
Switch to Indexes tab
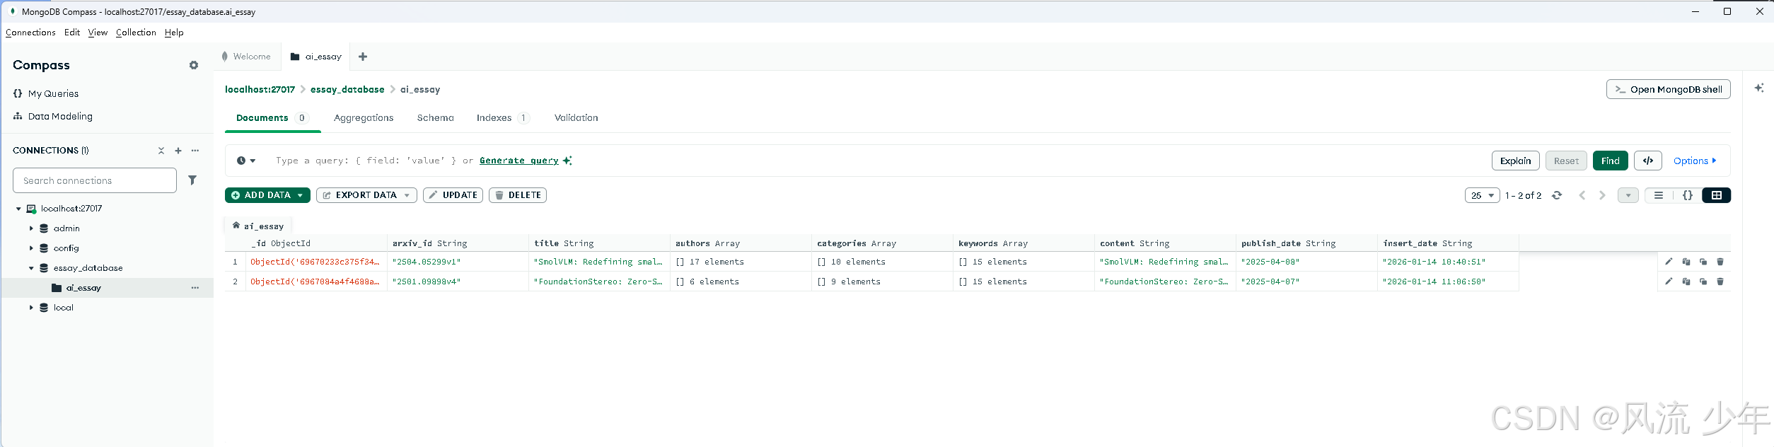coord(502,118)
